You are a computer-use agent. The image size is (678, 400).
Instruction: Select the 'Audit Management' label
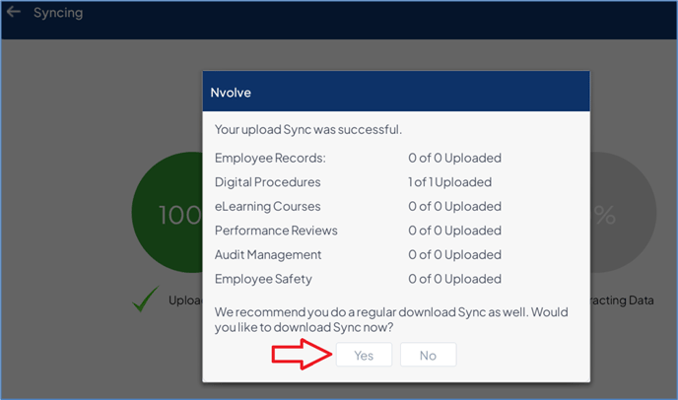click(x=268, y=255)
